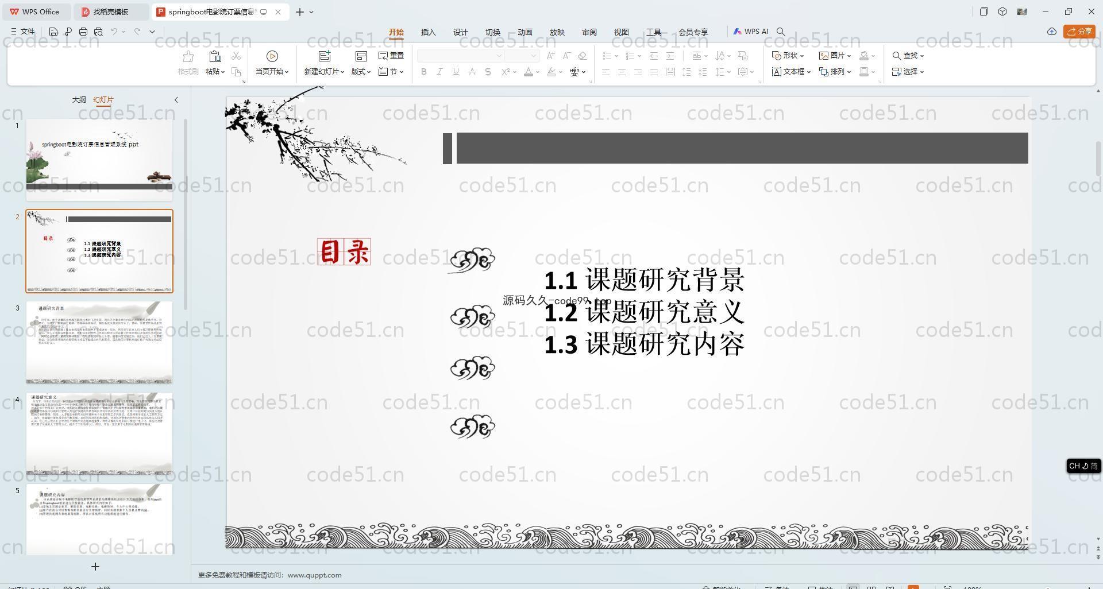Open the Shapes (形状) dropdown
The width and height of the screenshot is (1103, 589).
pos(788,56)
